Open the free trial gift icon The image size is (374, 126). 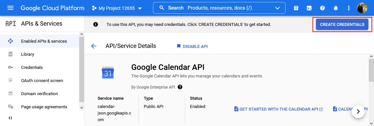tap(296, 8)
